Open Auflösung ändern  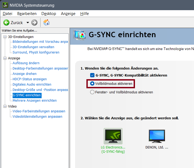tap(26, 63)
